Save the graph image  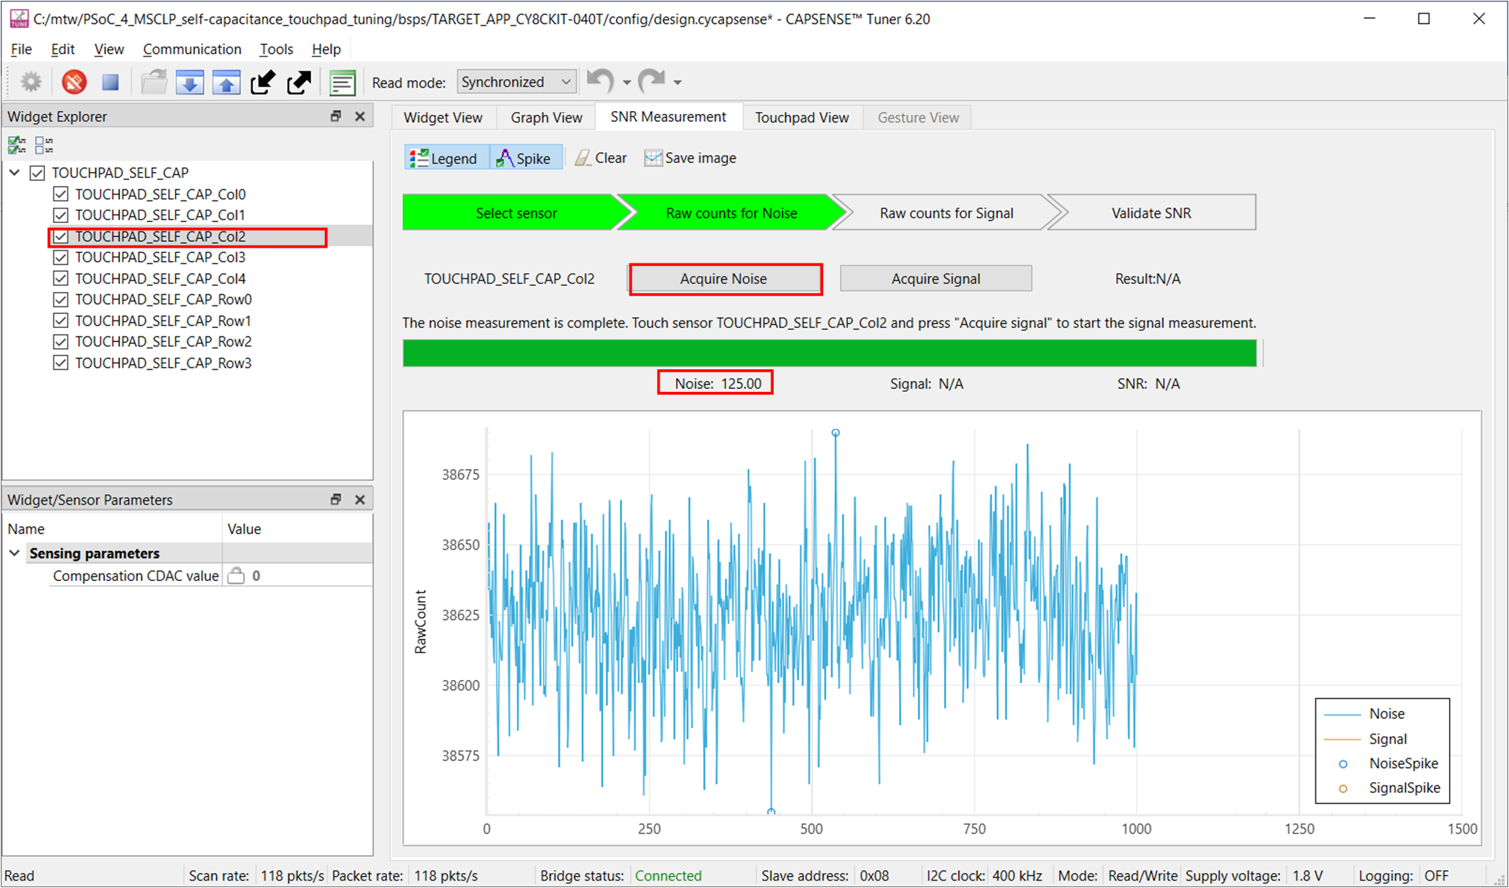690,158
